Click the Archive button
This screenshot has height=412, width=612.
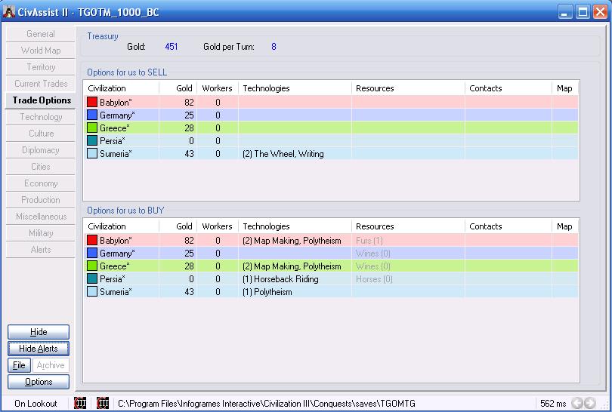51,365
